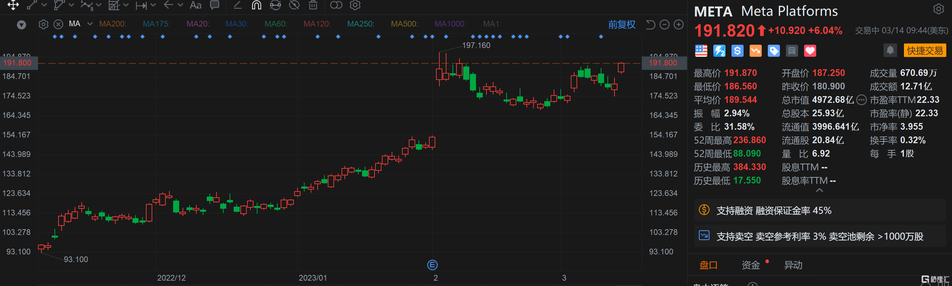The width and height of the screenshot is (952, 286).
Task: Select the Aa text annotation tool
Action: click(x=195, y=5)
